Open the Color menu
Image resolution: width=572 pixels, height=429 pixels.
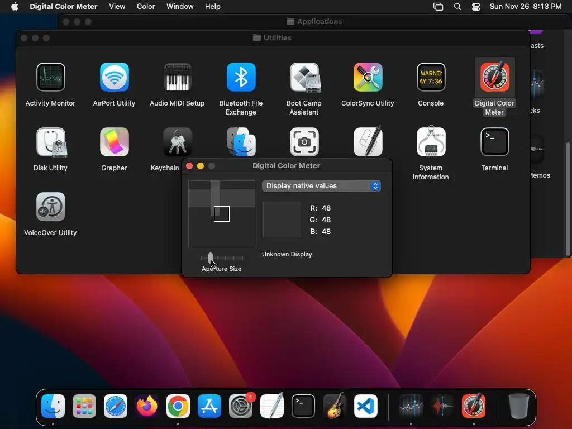point(146,7)
